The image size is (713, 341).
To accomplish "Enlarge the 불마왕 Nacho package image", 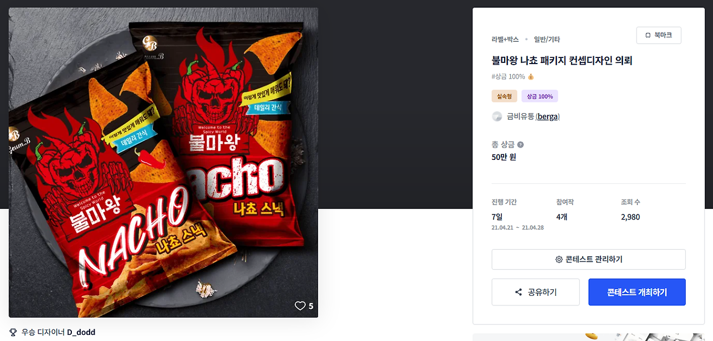I will 163,163.
